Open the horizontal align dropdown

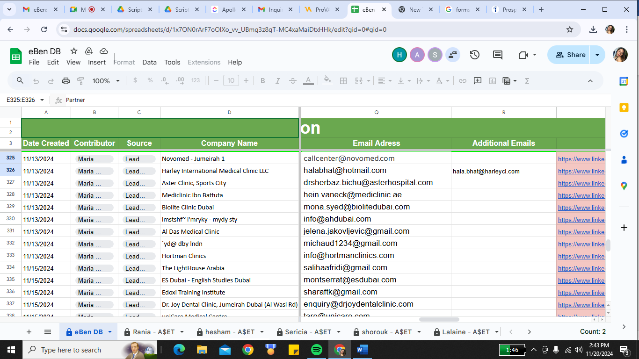(x=385, y=81)
